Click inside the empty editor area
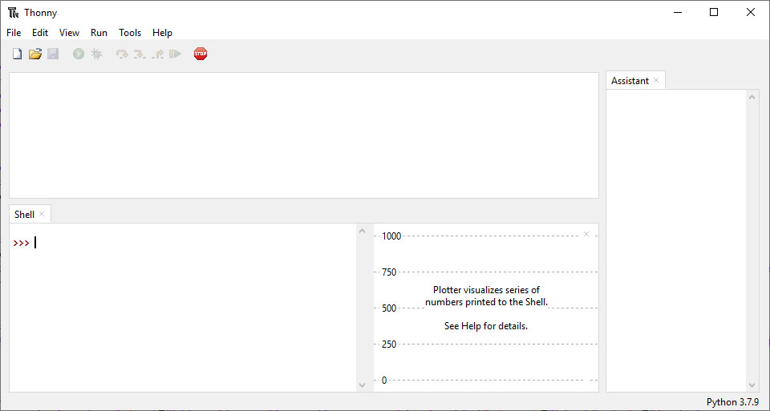The height and width of the screenshot is (411, 770). (x=304, y=135)
